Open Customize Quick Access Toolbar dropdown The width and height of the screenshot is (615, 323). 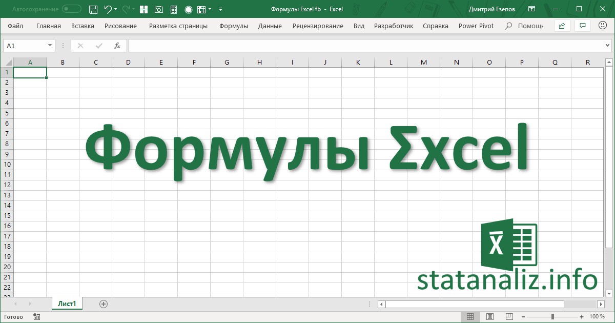click(x=220, y=9)
